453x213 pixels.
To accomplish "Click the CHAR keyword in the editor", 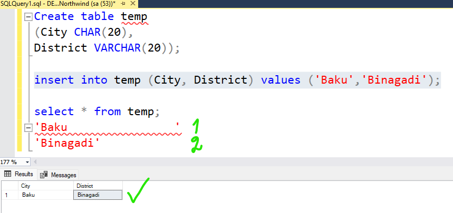I will coord(88,32).
